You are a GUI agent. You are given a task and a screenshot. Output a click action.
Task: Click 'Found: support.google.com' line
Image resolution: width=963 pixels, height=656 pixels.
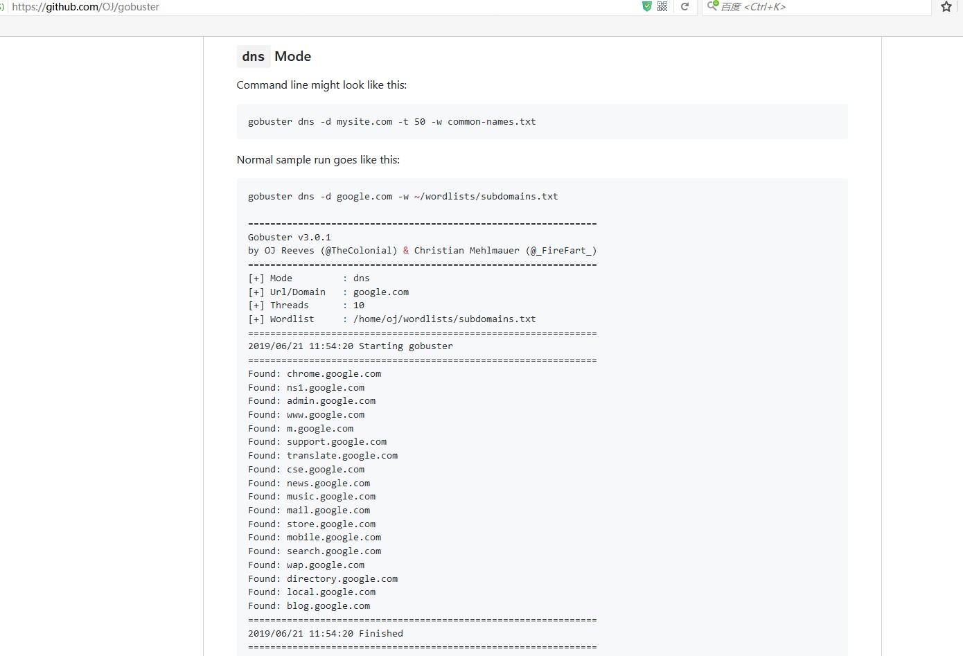click(317, 441)
